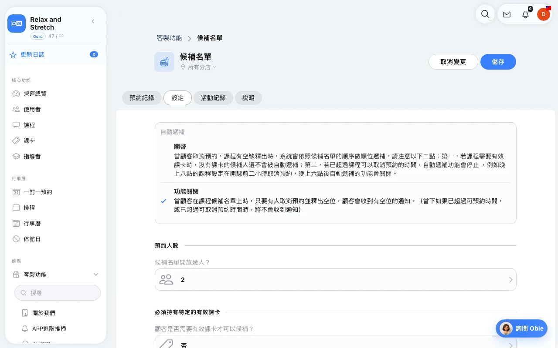Select the 開啓 auto-fill option

[336, 160]
